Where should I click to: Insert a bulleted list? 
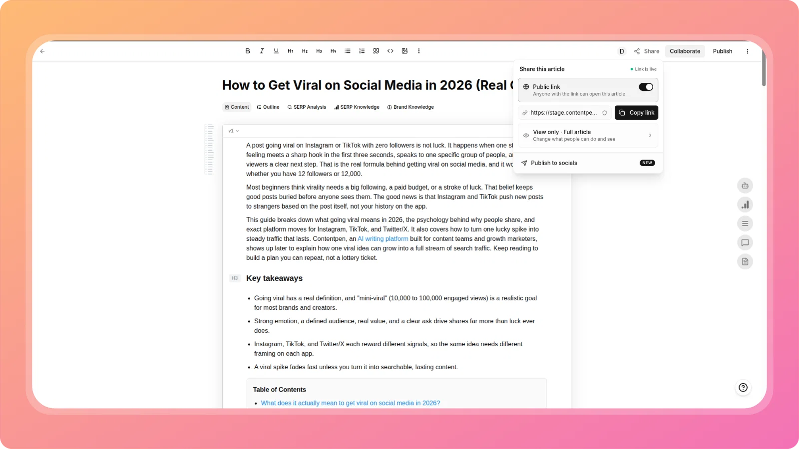[x=348, y=51]
